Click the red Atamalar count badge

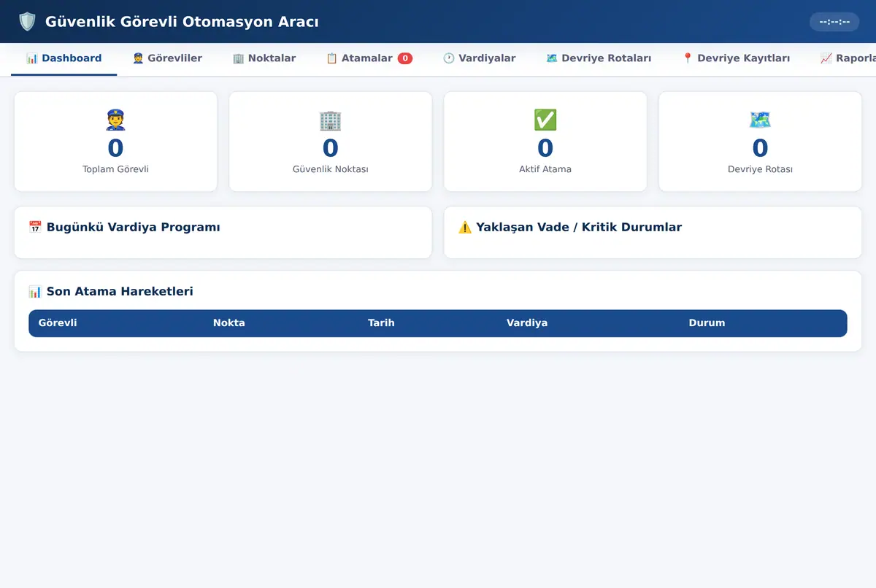coord(405,58)
